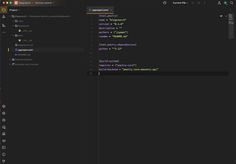
Task: Open Code With Me add-user icon
Action: [x=219, y=3]
